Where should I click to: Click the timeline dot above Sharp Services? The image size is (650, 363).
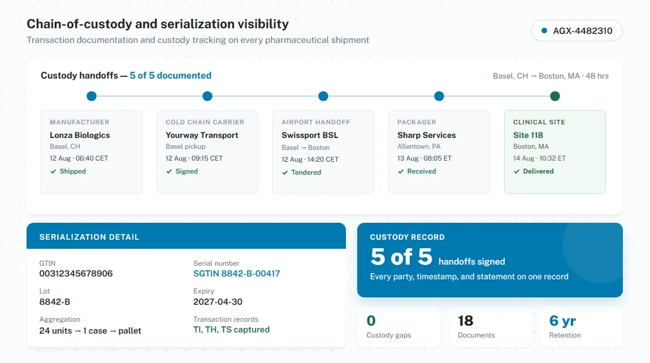click(x=439, y=96)
